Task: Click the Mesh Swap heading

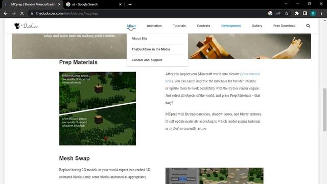Action: click(x=75, y=158)
